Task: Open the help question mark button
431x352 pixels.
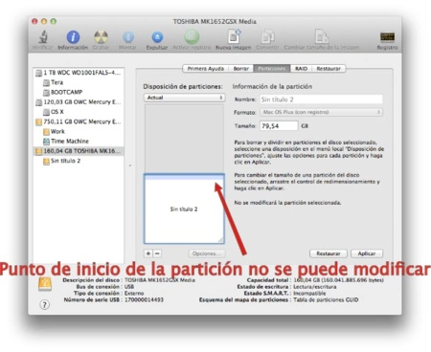Action: click(x=45, y=305)
